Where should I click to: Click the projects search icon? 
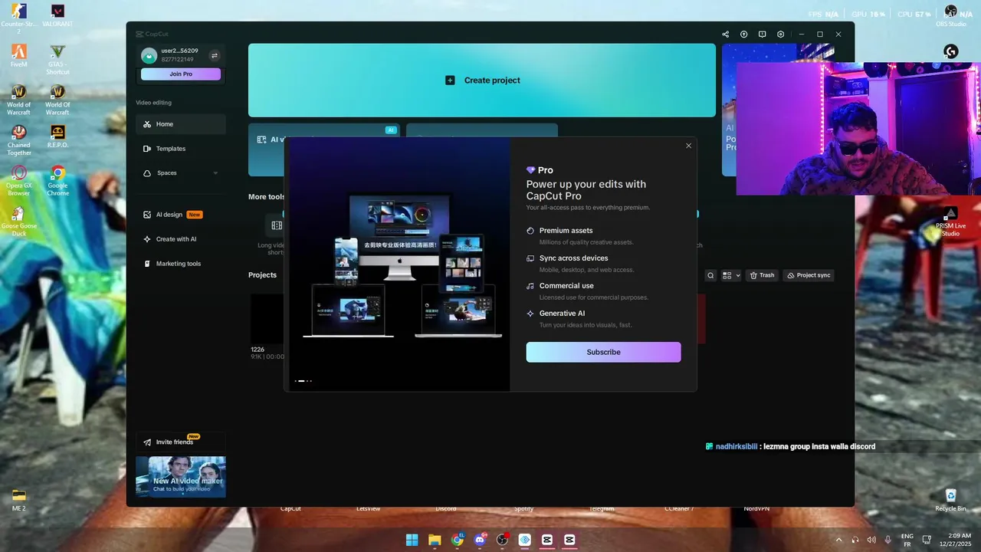710,275
